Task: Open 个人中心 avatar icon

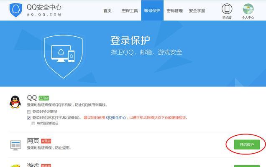Action: click(248, 9)
